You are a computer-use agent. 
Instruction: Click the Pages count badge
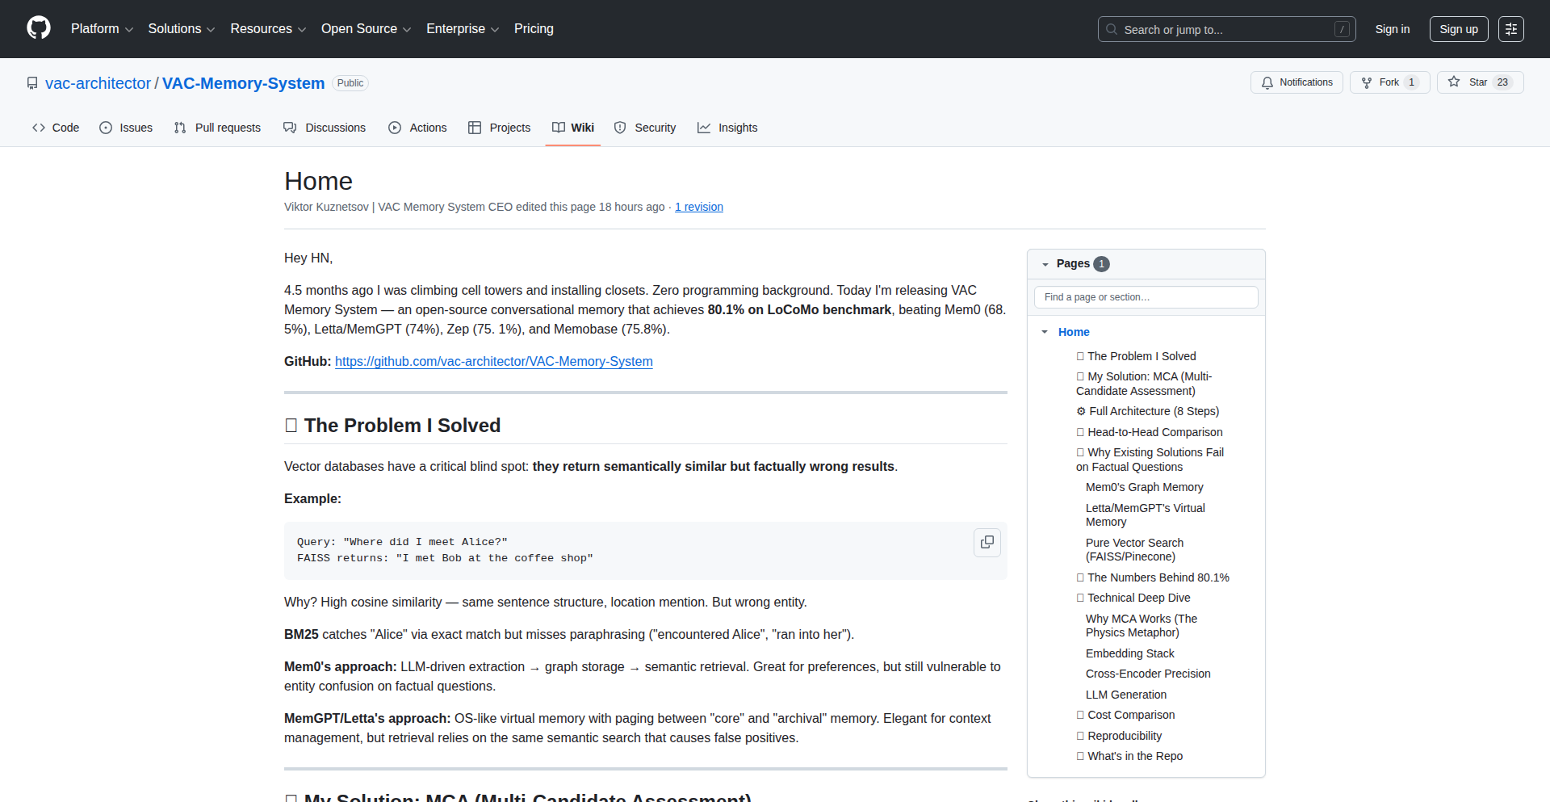[1101, 264]
